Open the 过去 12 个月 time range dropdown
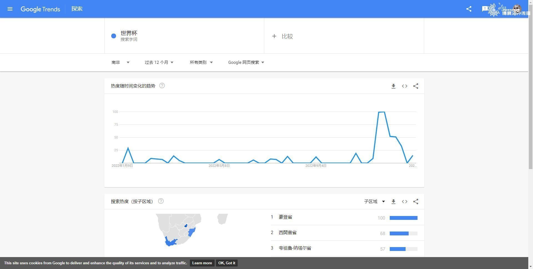The image size is (533, 269). click(159, 62)
